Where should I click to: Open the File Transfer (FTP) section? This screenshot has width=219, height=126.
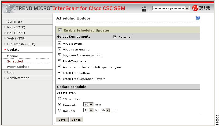(21, 44)
